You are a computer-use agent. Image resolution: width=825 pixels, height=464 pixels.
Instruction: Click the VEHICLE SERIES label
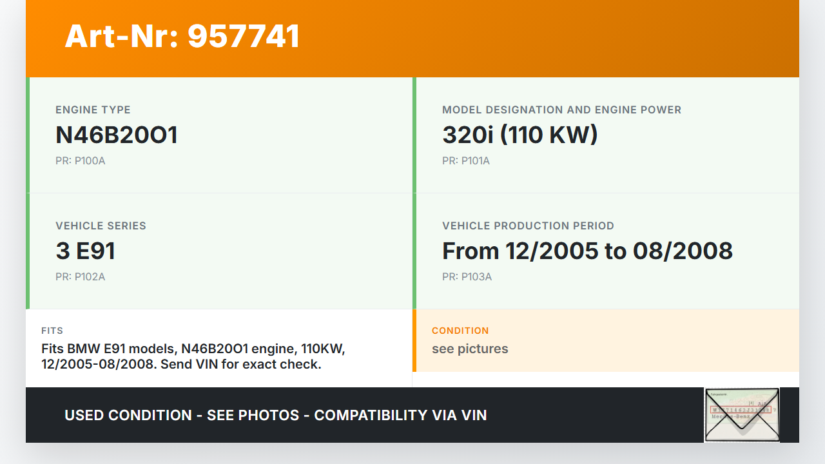(101, 226)
